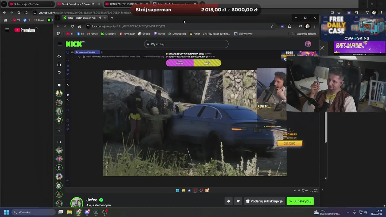
Task: Mute the Jefee Kick tab speaker icon
Action: coord(100,18)
